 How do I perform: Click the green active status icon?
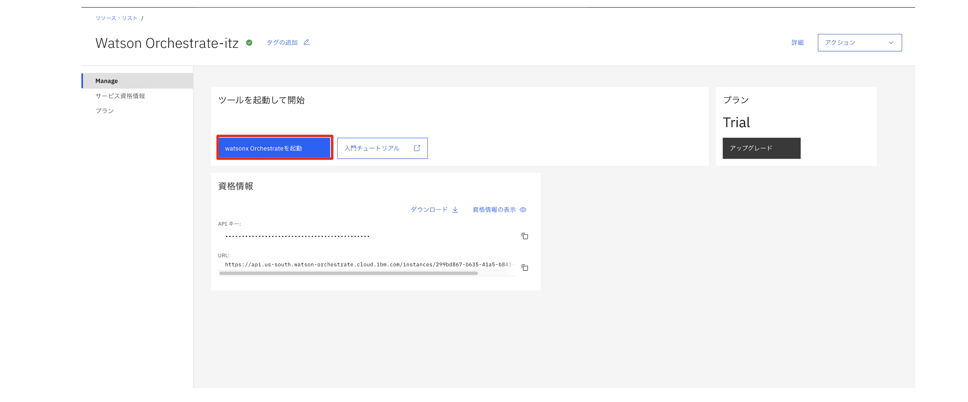tap(249, 42)
